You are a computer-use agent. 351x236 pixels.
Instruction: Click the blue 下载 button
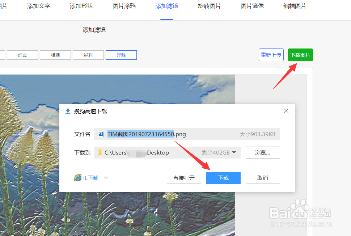pos(223,178)
